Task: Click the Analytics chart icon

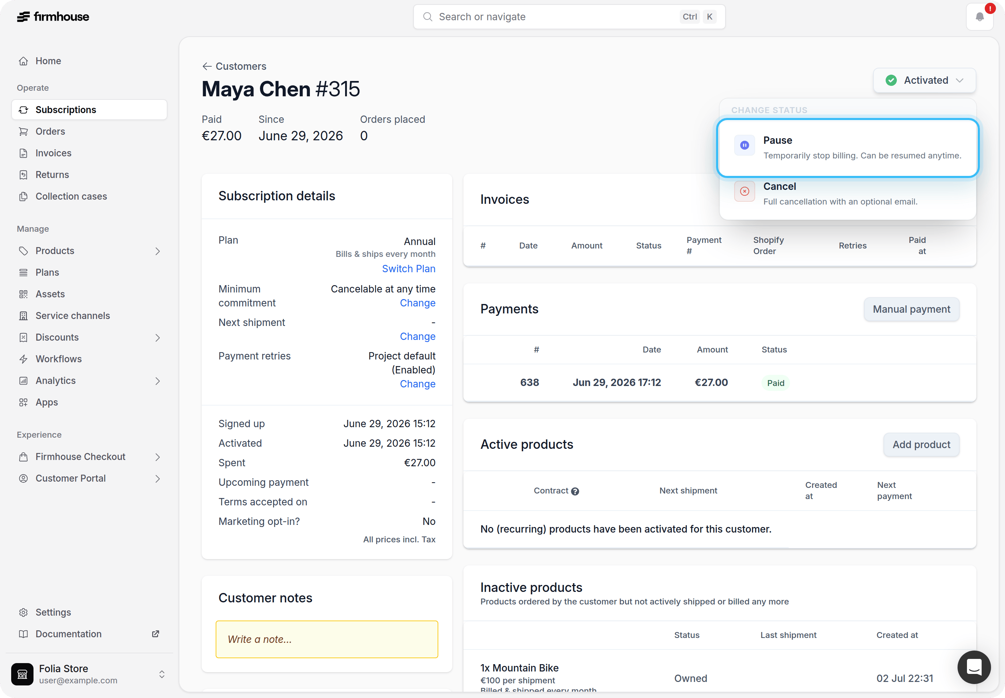Action: click(24, 380)
